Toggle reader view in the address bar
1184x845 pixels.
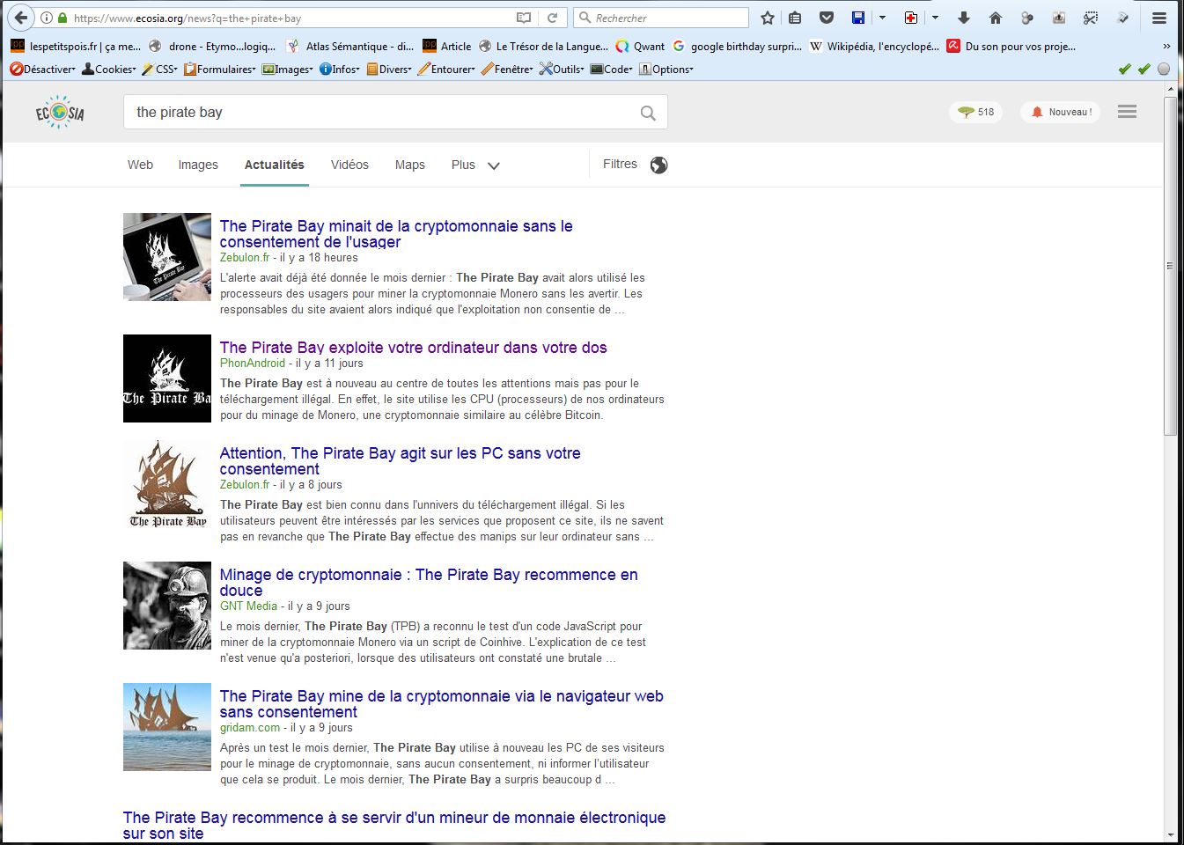(x=524, y=18)
